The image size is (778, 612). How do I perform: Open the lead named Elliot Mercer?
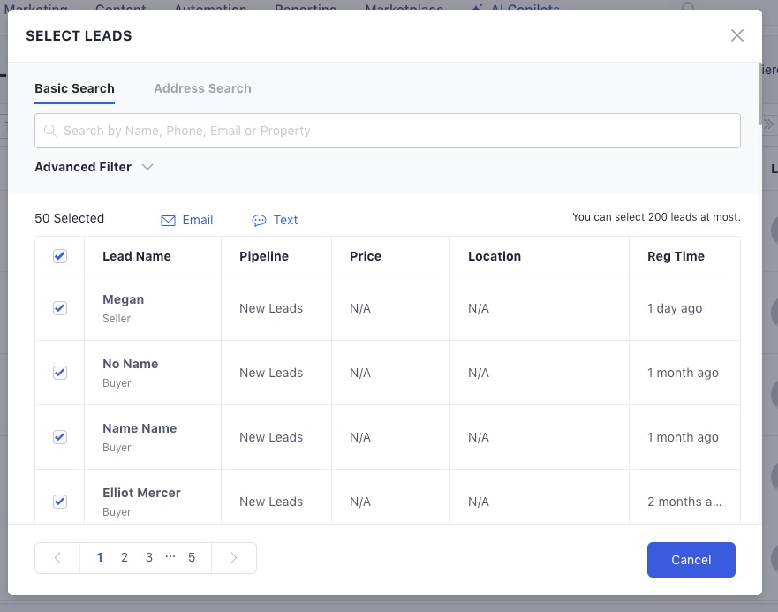point(141,493)
